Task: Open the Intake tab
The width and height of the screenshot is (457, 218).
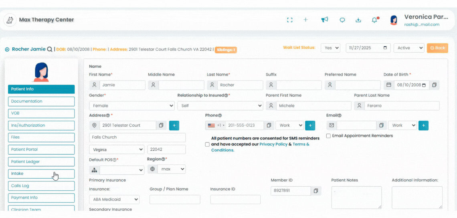Action: pyautogui.click(x=41, y=174)
